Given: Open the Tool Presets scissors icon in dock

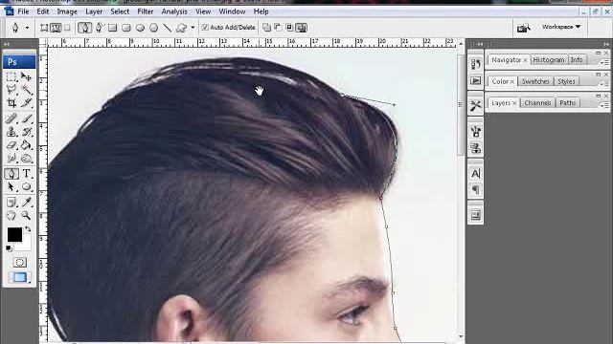Looking at the screenshot, I should point(475,105).
